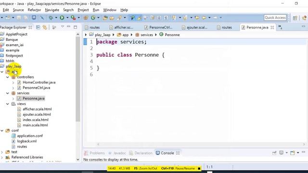
Task: Click the Search flashlight icon
Action: click(119, 18)
